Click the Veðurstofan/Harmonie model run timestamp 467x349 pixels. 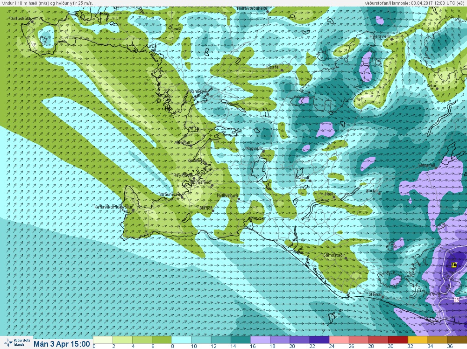415,3
